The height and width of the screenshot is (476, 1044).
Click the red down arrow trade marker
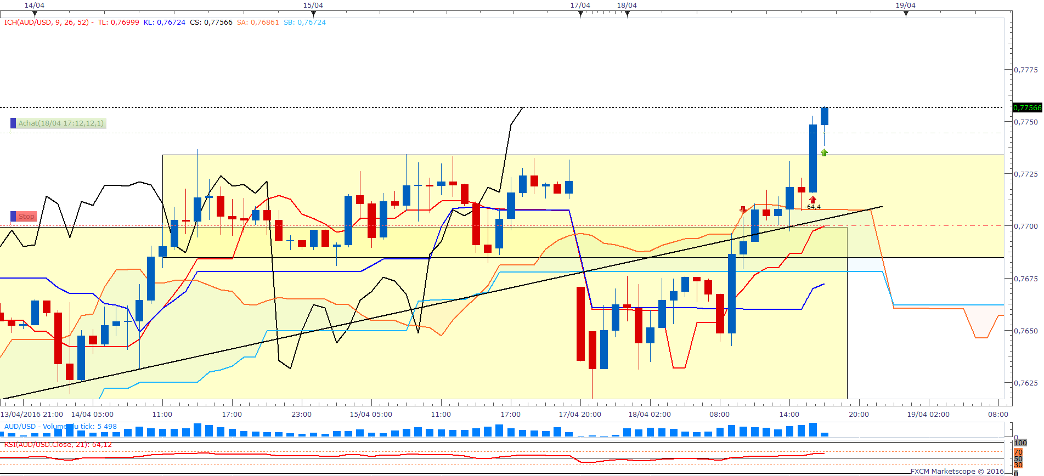point(743,209)
